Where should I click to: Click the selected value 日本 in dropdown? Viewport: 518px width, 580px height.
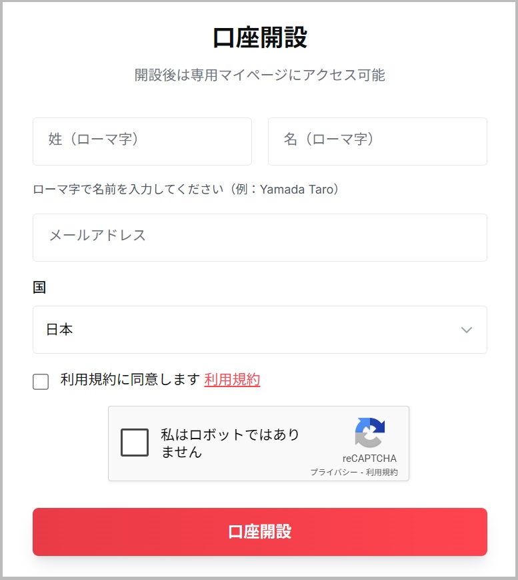pos(59,330)
